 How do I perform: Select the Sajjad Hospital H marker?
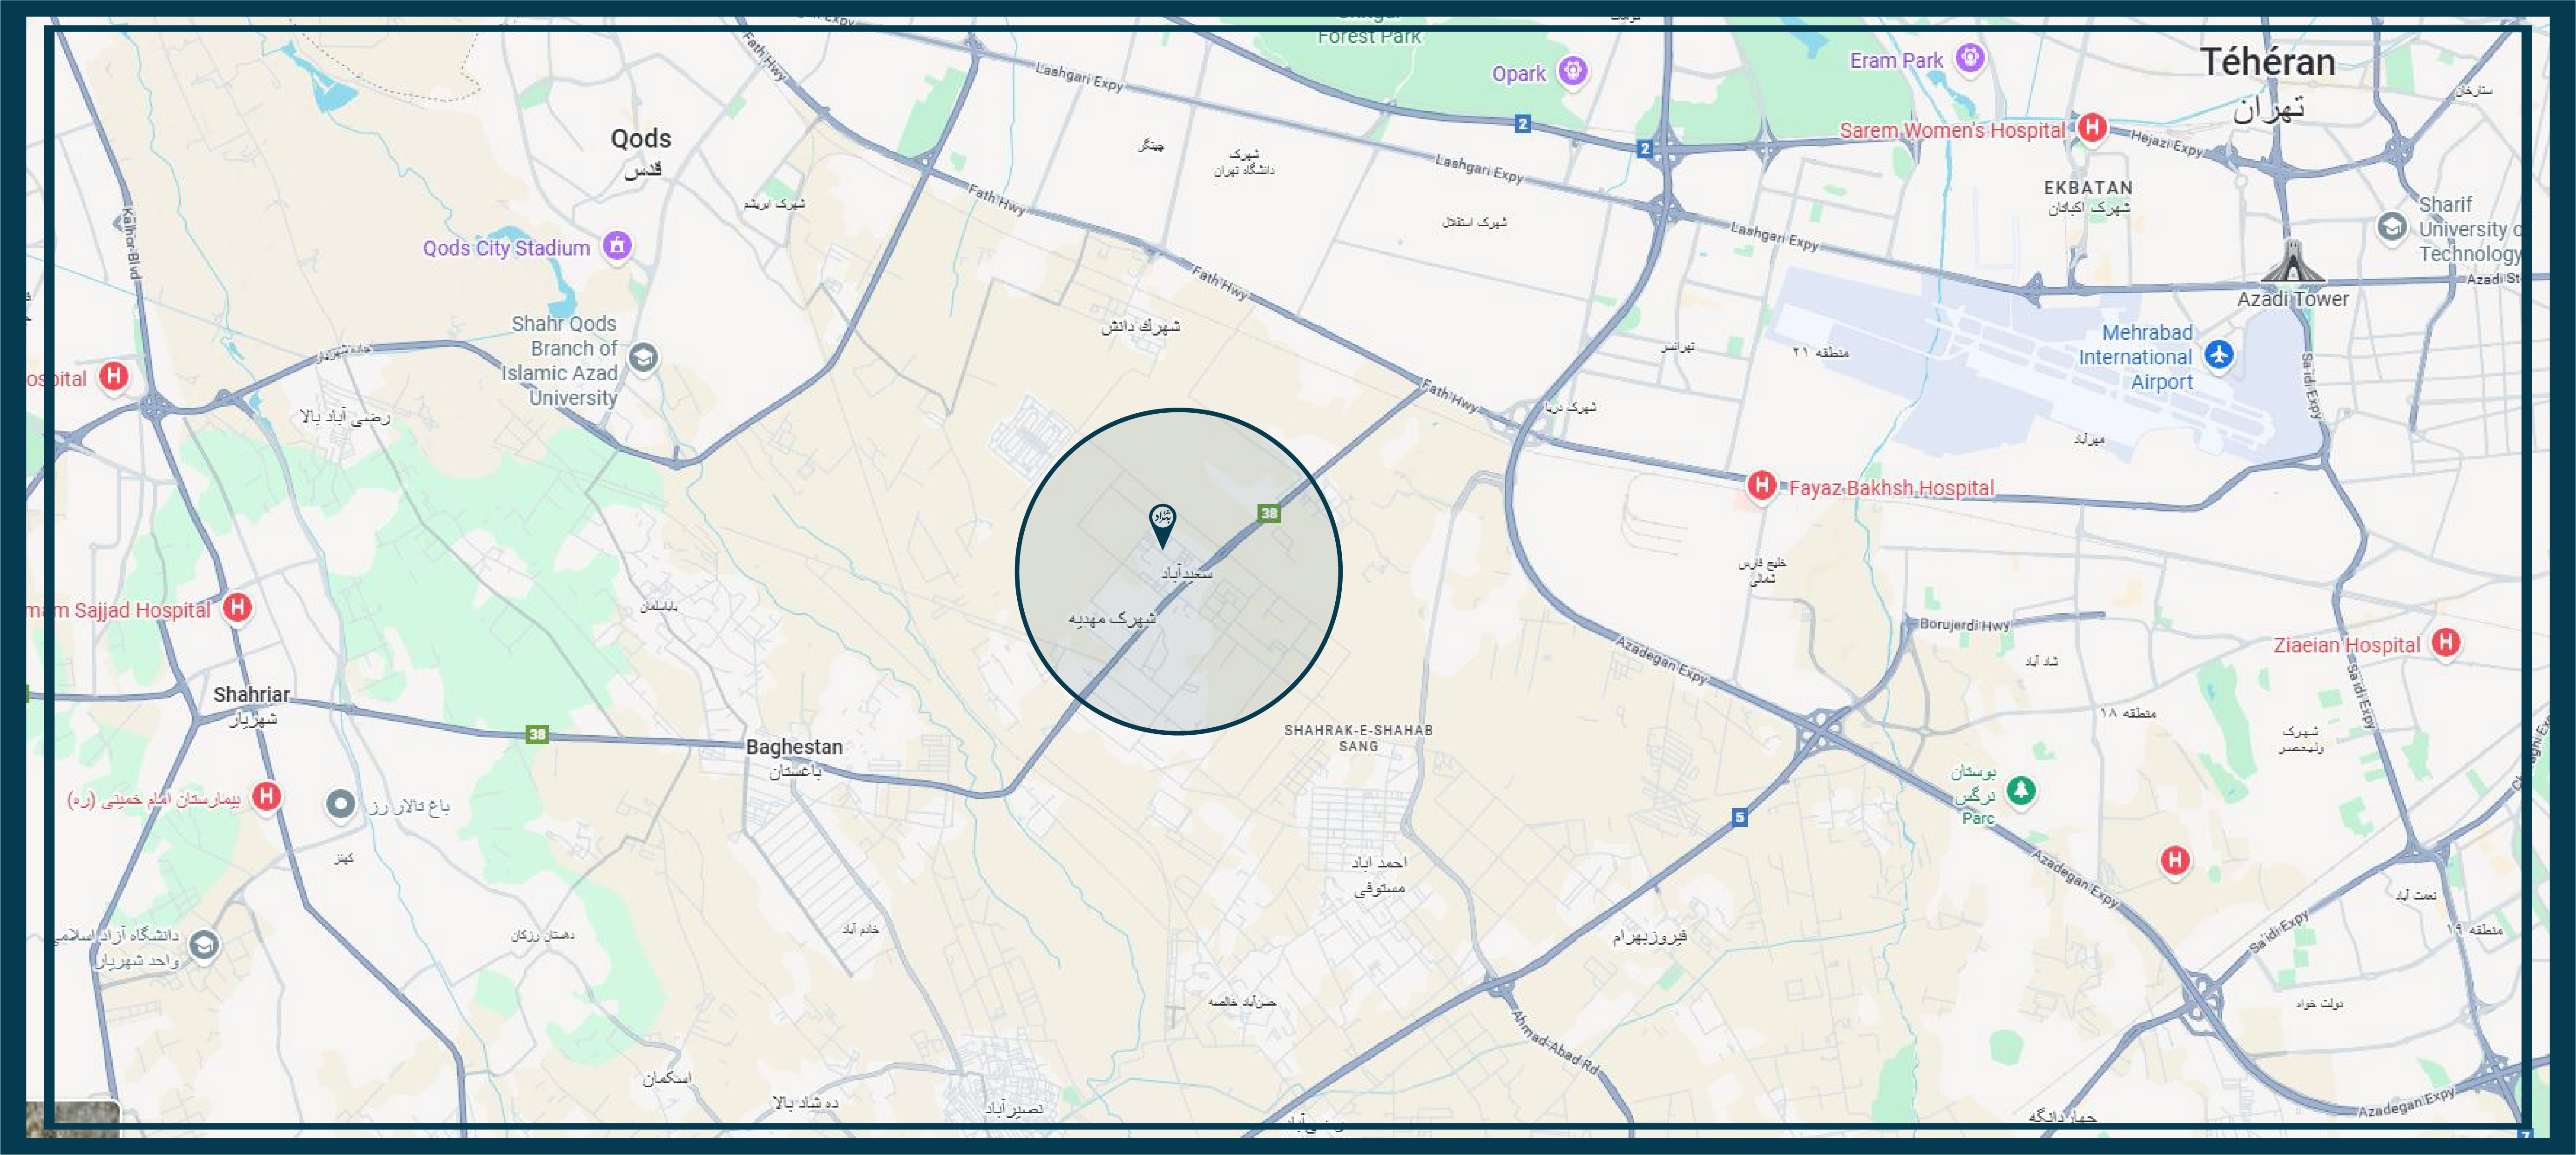tap(237, 607)
